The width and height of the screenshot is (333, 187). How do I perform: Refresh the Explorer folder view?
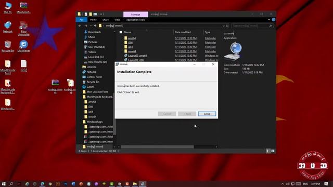(227, 26)
